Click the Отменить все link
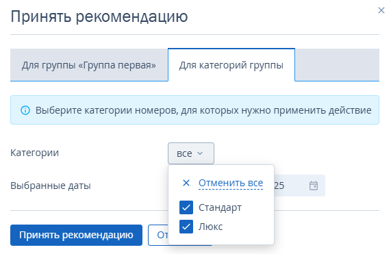 pos(231,183)
